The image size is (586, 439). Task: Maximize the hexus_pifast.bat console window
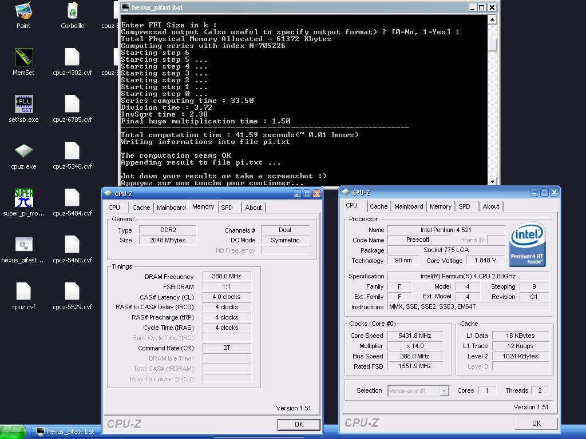[482, 7]
